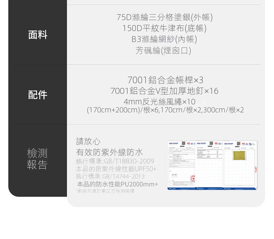
Task: Click the QR code on the first test report
Action: coord(183,144)
